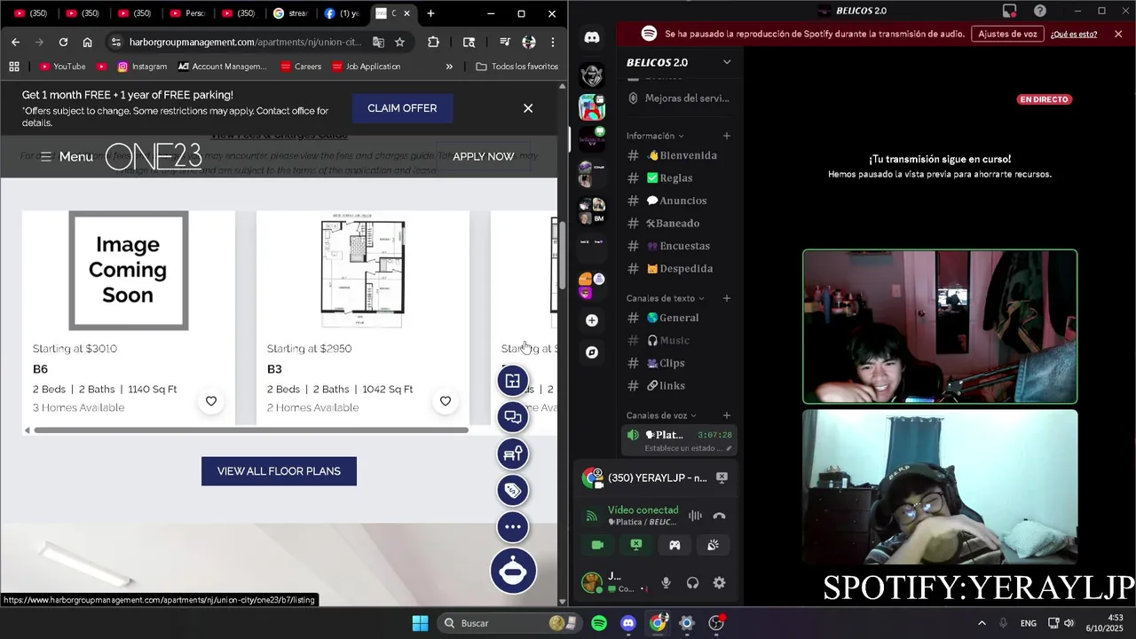Open Chrome extensions puzzle icon

433,42
